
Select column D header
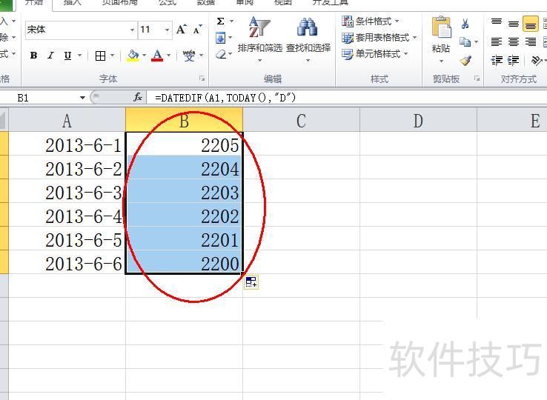coord(418,119)
